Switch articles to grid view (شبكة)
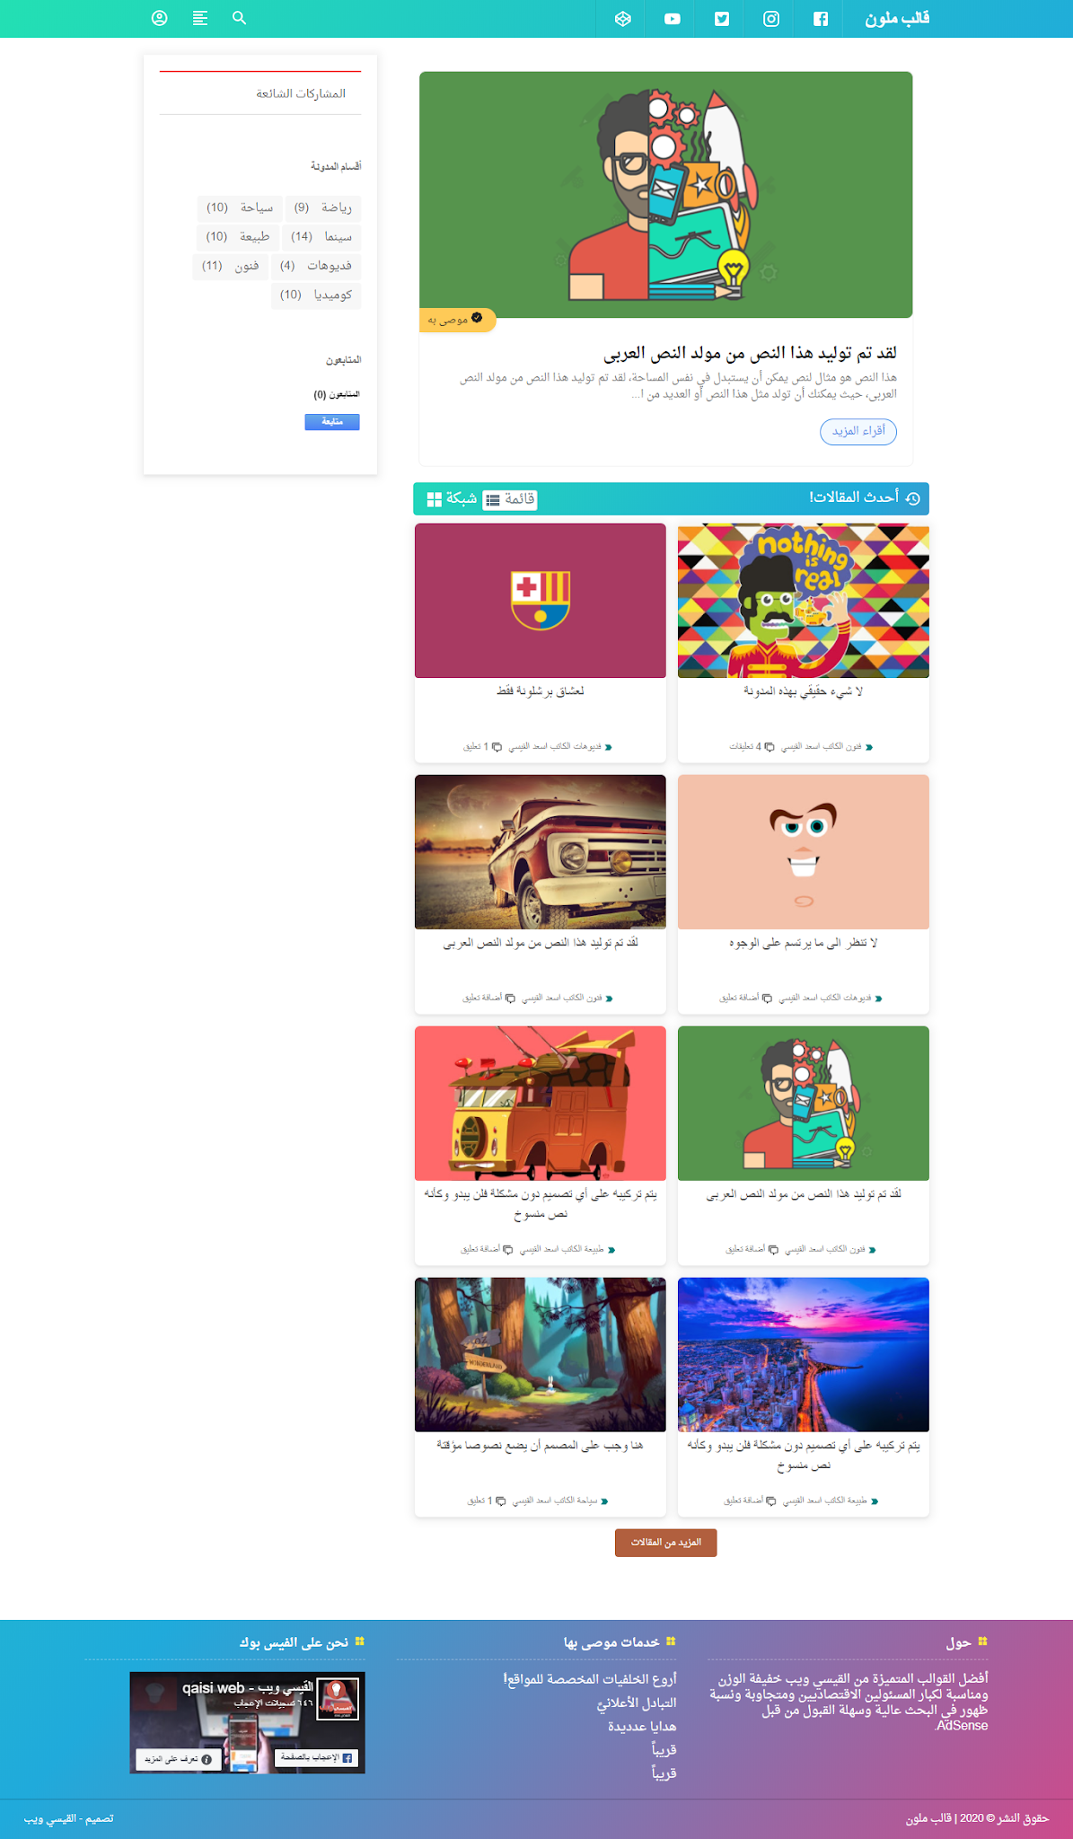The width and height of the screenshot is (1073, 1839). (452, 498)
